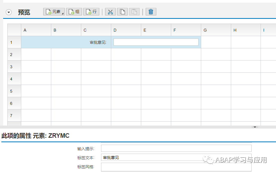Edit the 标签文本 field containing 审批意见
This screenshot has height=172, width=276.
point(176,157)
